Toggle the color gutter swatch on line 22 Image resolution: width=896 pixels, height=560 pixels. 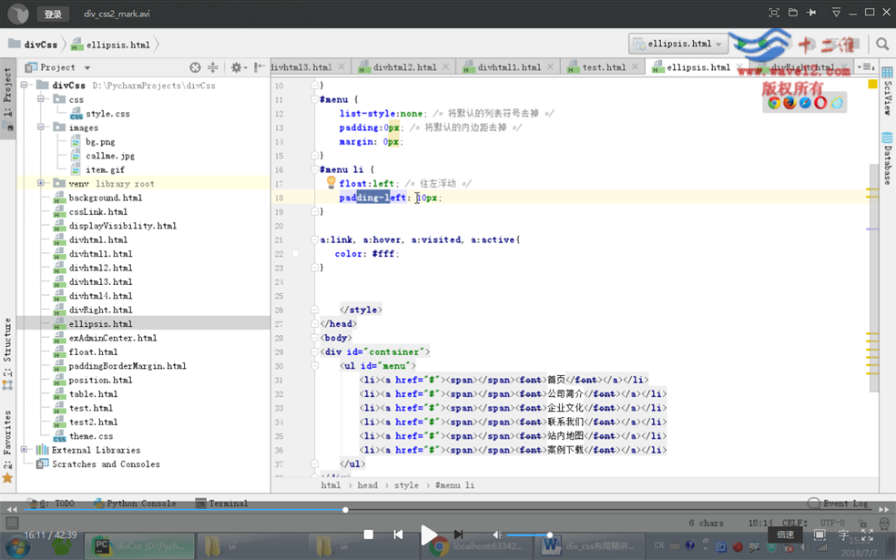pos(296,254)
